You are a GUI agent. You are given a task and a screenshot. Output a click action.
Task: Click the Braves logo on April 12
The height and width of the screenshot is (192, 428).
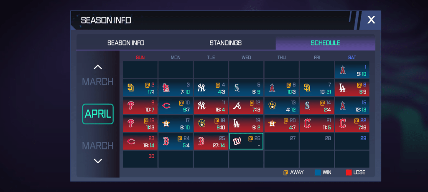tap(237, 106)
